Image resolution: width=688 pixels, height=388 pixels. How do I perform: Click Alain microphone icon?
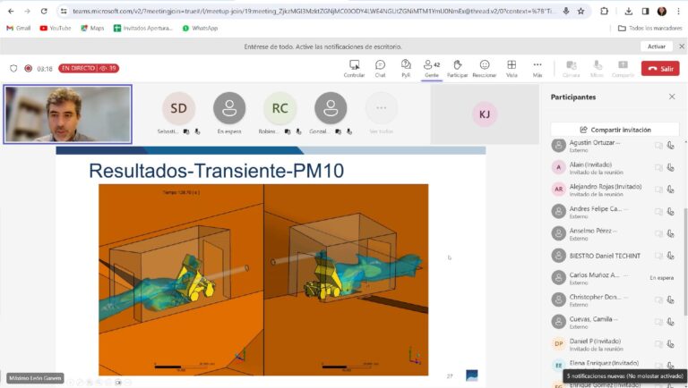pyautogui.click(x=670, y=167)
